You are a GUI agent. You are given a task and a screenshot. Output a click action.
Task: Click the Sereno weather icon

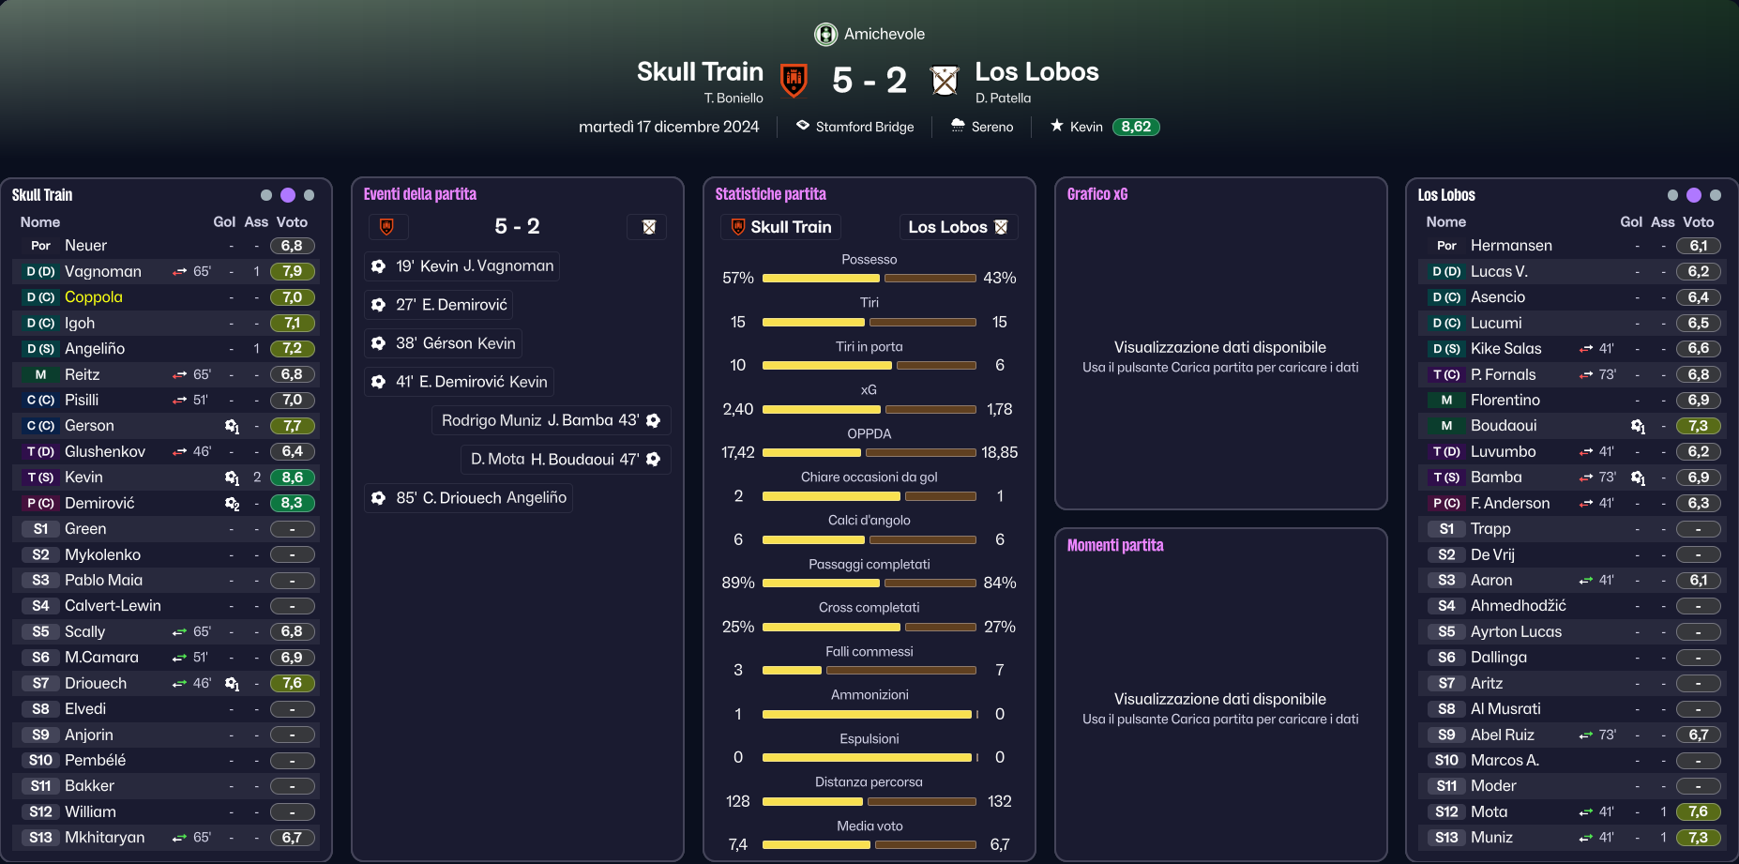click(x=958, y=125)
